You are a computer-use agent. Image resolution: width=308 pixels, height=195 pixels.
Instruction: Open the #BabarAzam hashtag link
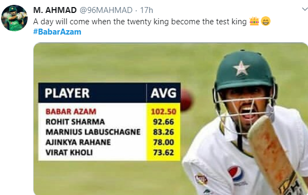pos(57,32)
